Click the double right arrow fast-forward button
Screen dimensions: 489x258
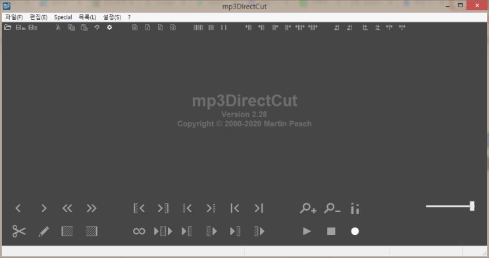point(91,208)
